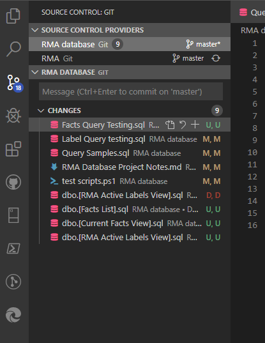Screen dimensions: 265x343
Task: Click the RMA breadcrumb in editor
Action: pos(253,31)
